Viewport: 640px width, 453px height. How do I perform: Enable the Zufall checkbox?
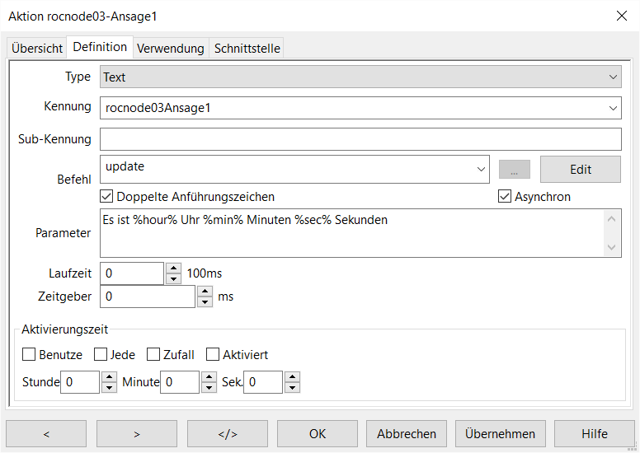point(153,355)
